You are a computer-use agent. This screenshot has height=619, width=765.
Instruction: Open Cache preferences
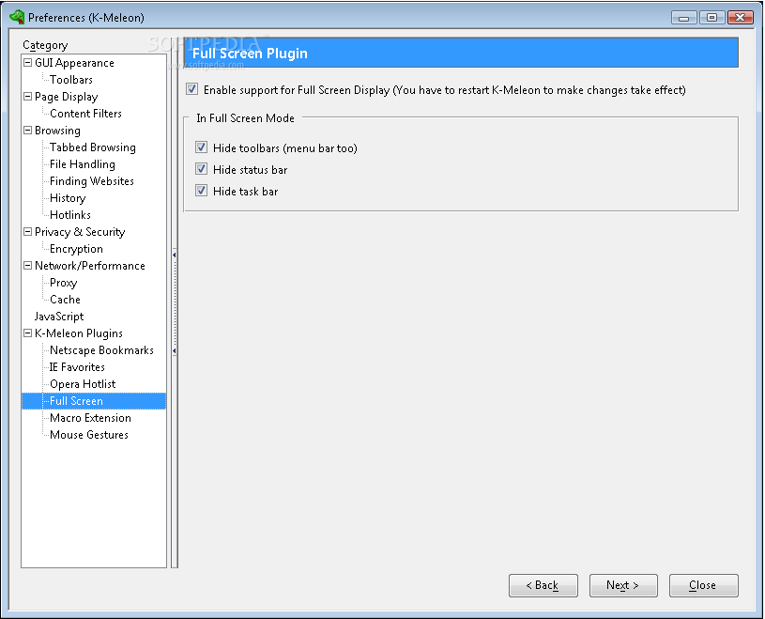point(65,300)
